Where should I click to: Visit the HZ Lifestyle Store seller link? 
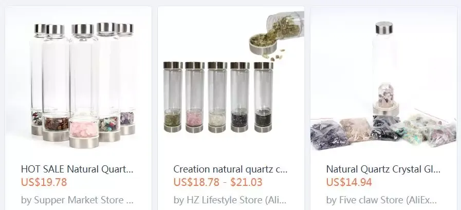(230, 200)
